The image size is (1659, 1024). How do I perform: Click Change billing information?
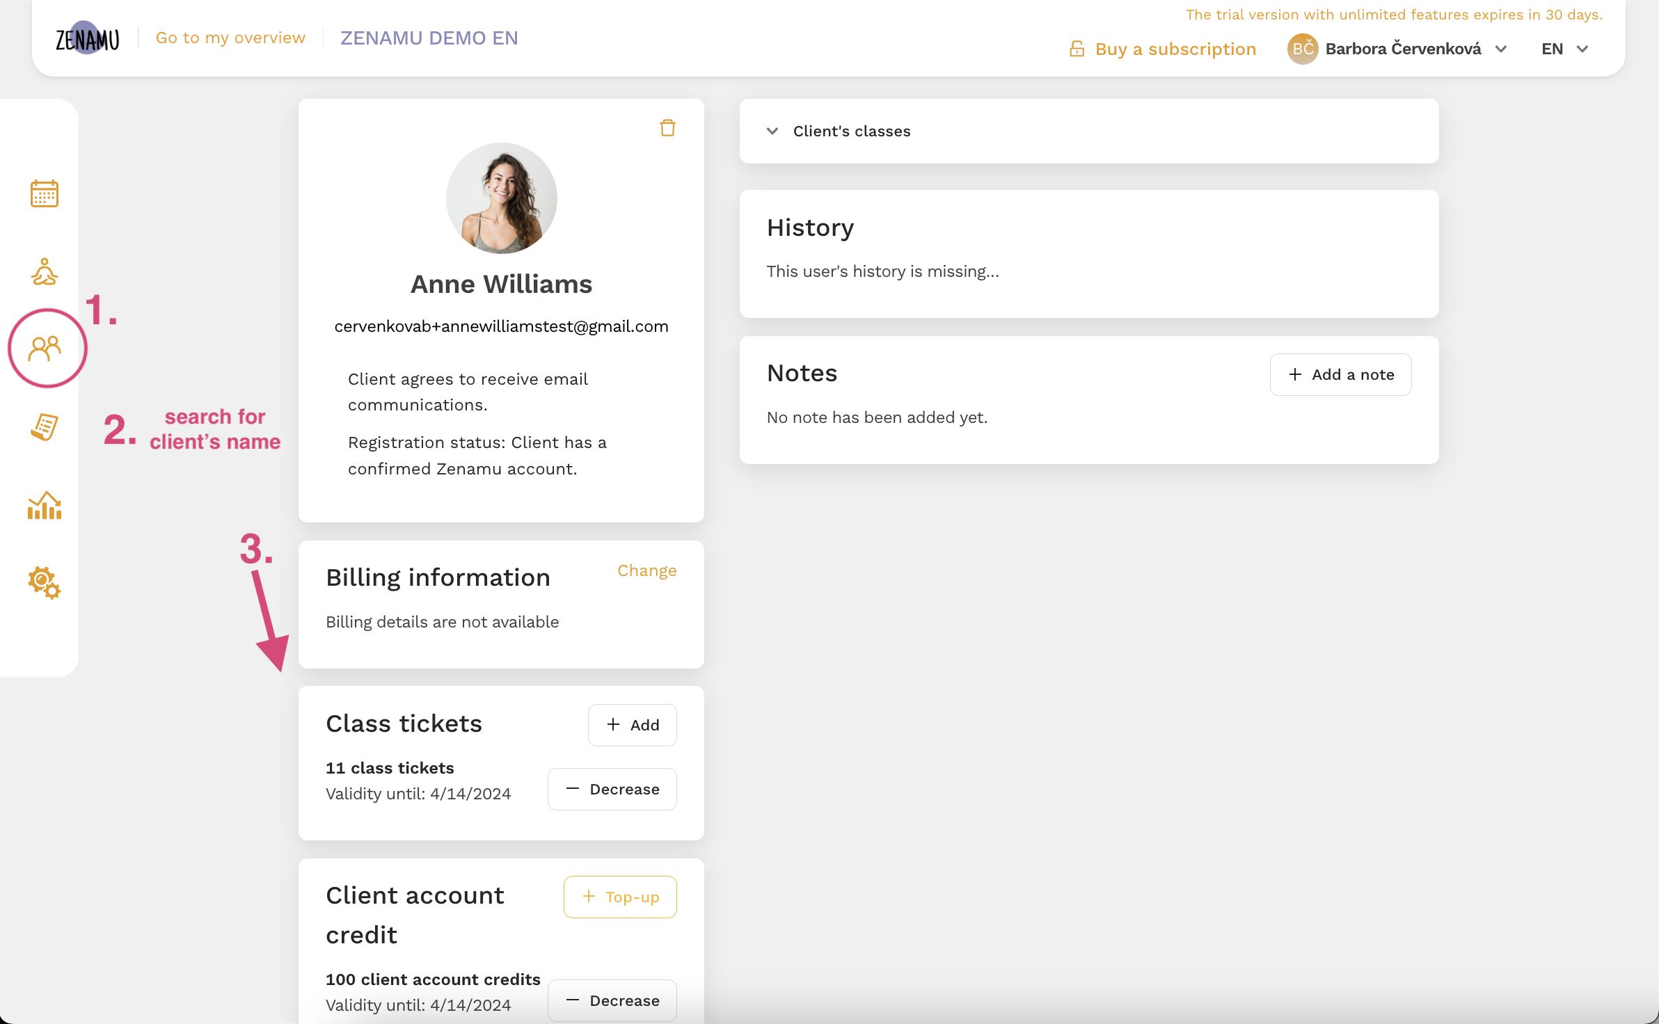click(x=647, y=570)
